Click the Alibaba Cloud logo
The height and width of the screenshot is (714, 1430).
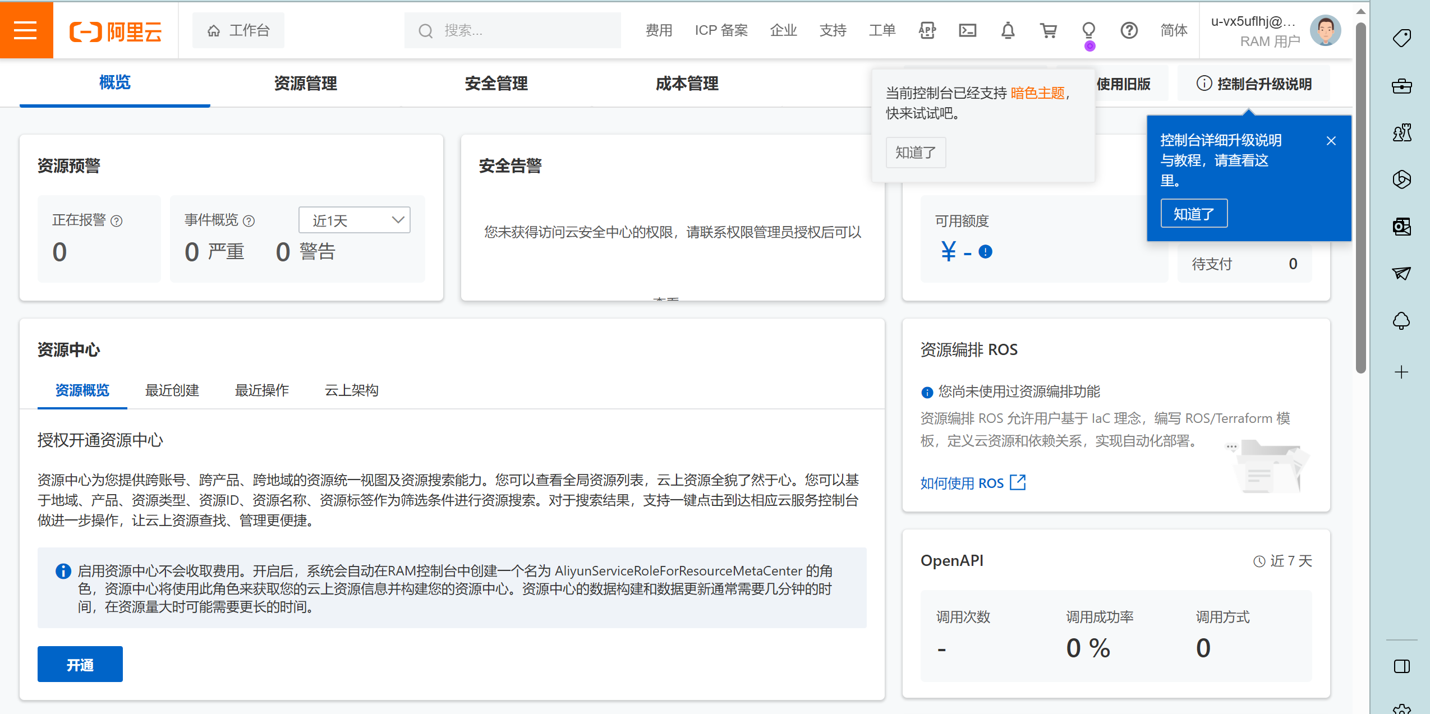(x=116, y=31)
